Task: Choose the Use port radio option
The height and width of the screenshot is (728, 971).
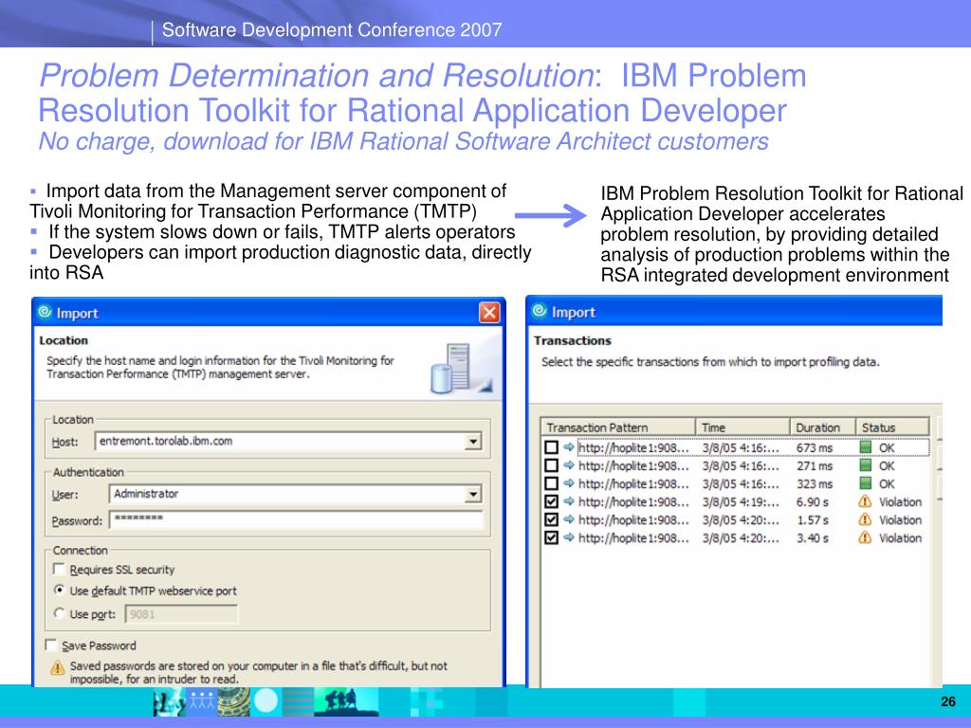Action: 60,613
